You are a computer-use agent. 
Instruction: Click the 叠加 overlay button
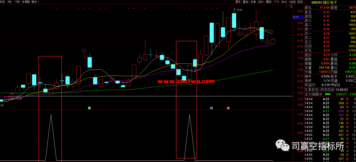pos(246,2)
